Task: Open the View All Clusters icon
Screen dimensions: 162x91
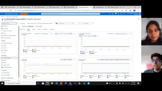Action: pyautogui.click(x=28, y=24)
